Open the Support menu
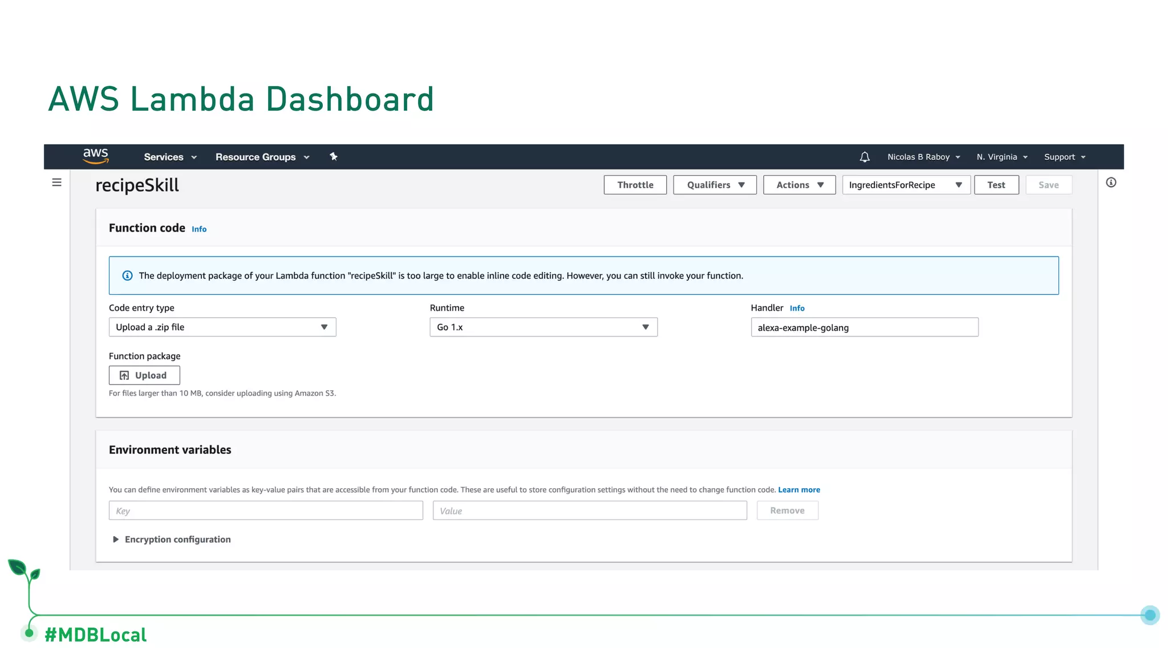This screenshot has height=657, width=1168. 1065,157
